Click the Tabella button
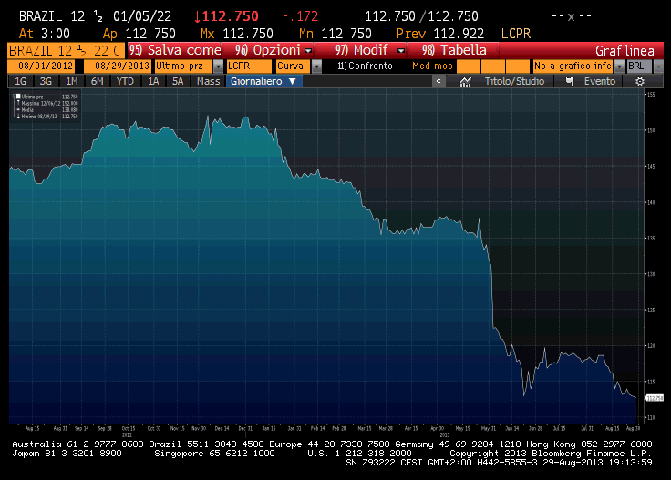The width and height of the screenshot is (671, 480). [454, 50]
